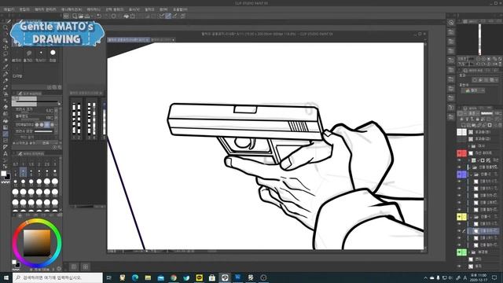Expand the folder below 보조용(2) layer
The width and height of the screenshot is (503, 283).
469,146
